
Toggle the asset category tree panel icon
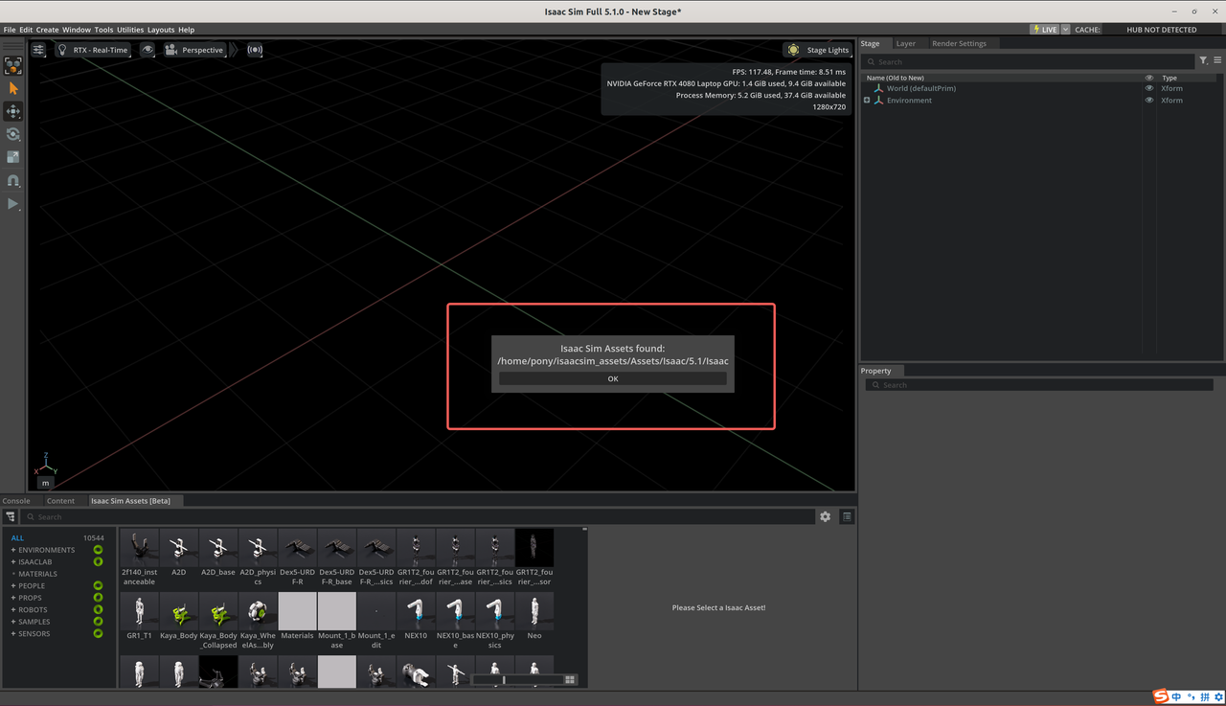pos(11,516)
